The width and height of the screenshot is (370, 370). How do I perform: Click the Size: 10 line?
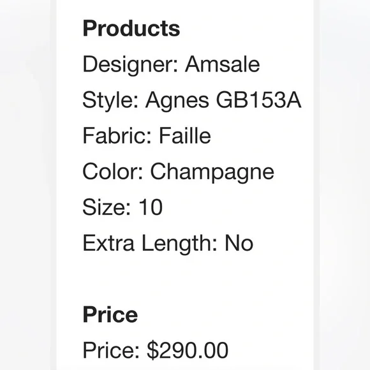(122, 207)
